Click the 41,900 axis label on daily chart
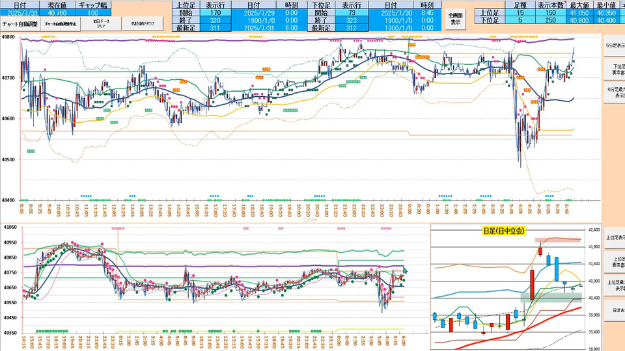625x351 pixels. (x=594, y=247)
